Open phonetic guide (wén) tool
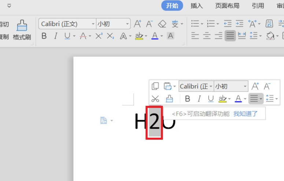Screen dimensions: 284x181 [175, 24]
